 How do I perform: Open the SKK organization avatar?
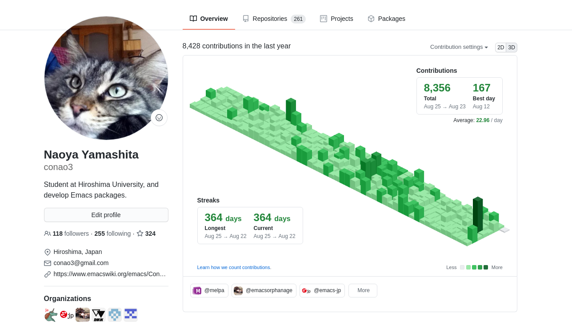click(x=99, y=315)
